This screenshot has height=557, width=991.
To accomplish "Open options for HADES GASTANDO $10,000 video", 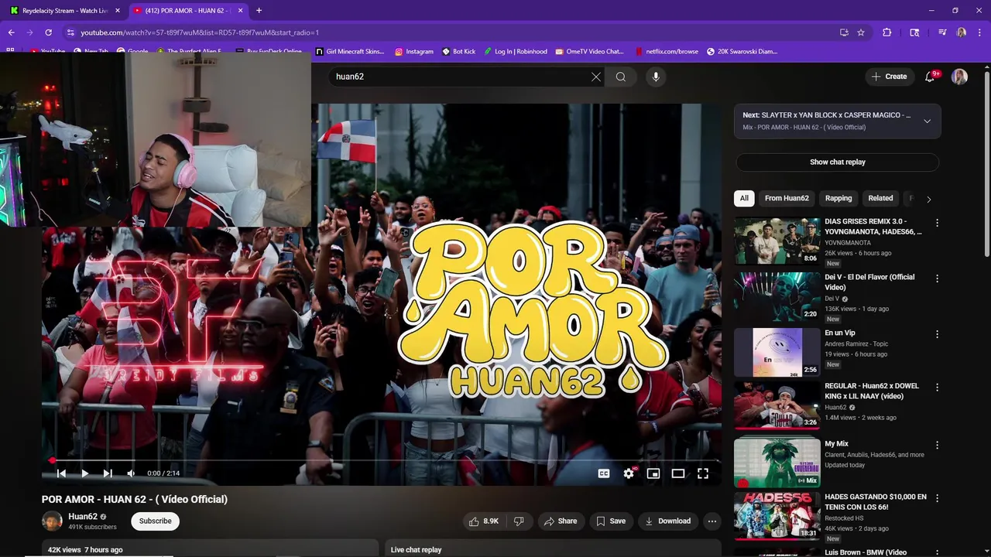I will tap(937, 497).
